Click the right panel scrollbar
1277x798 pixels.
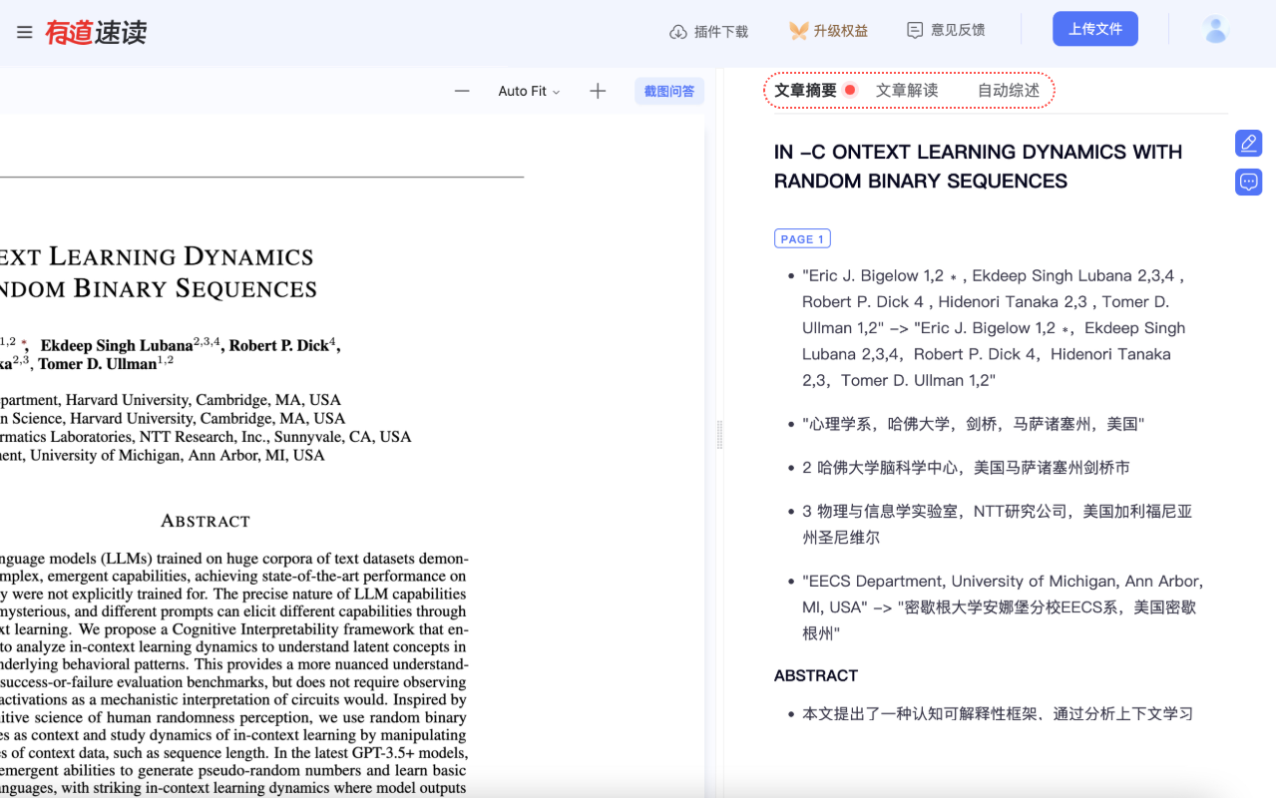point(1271,299)
